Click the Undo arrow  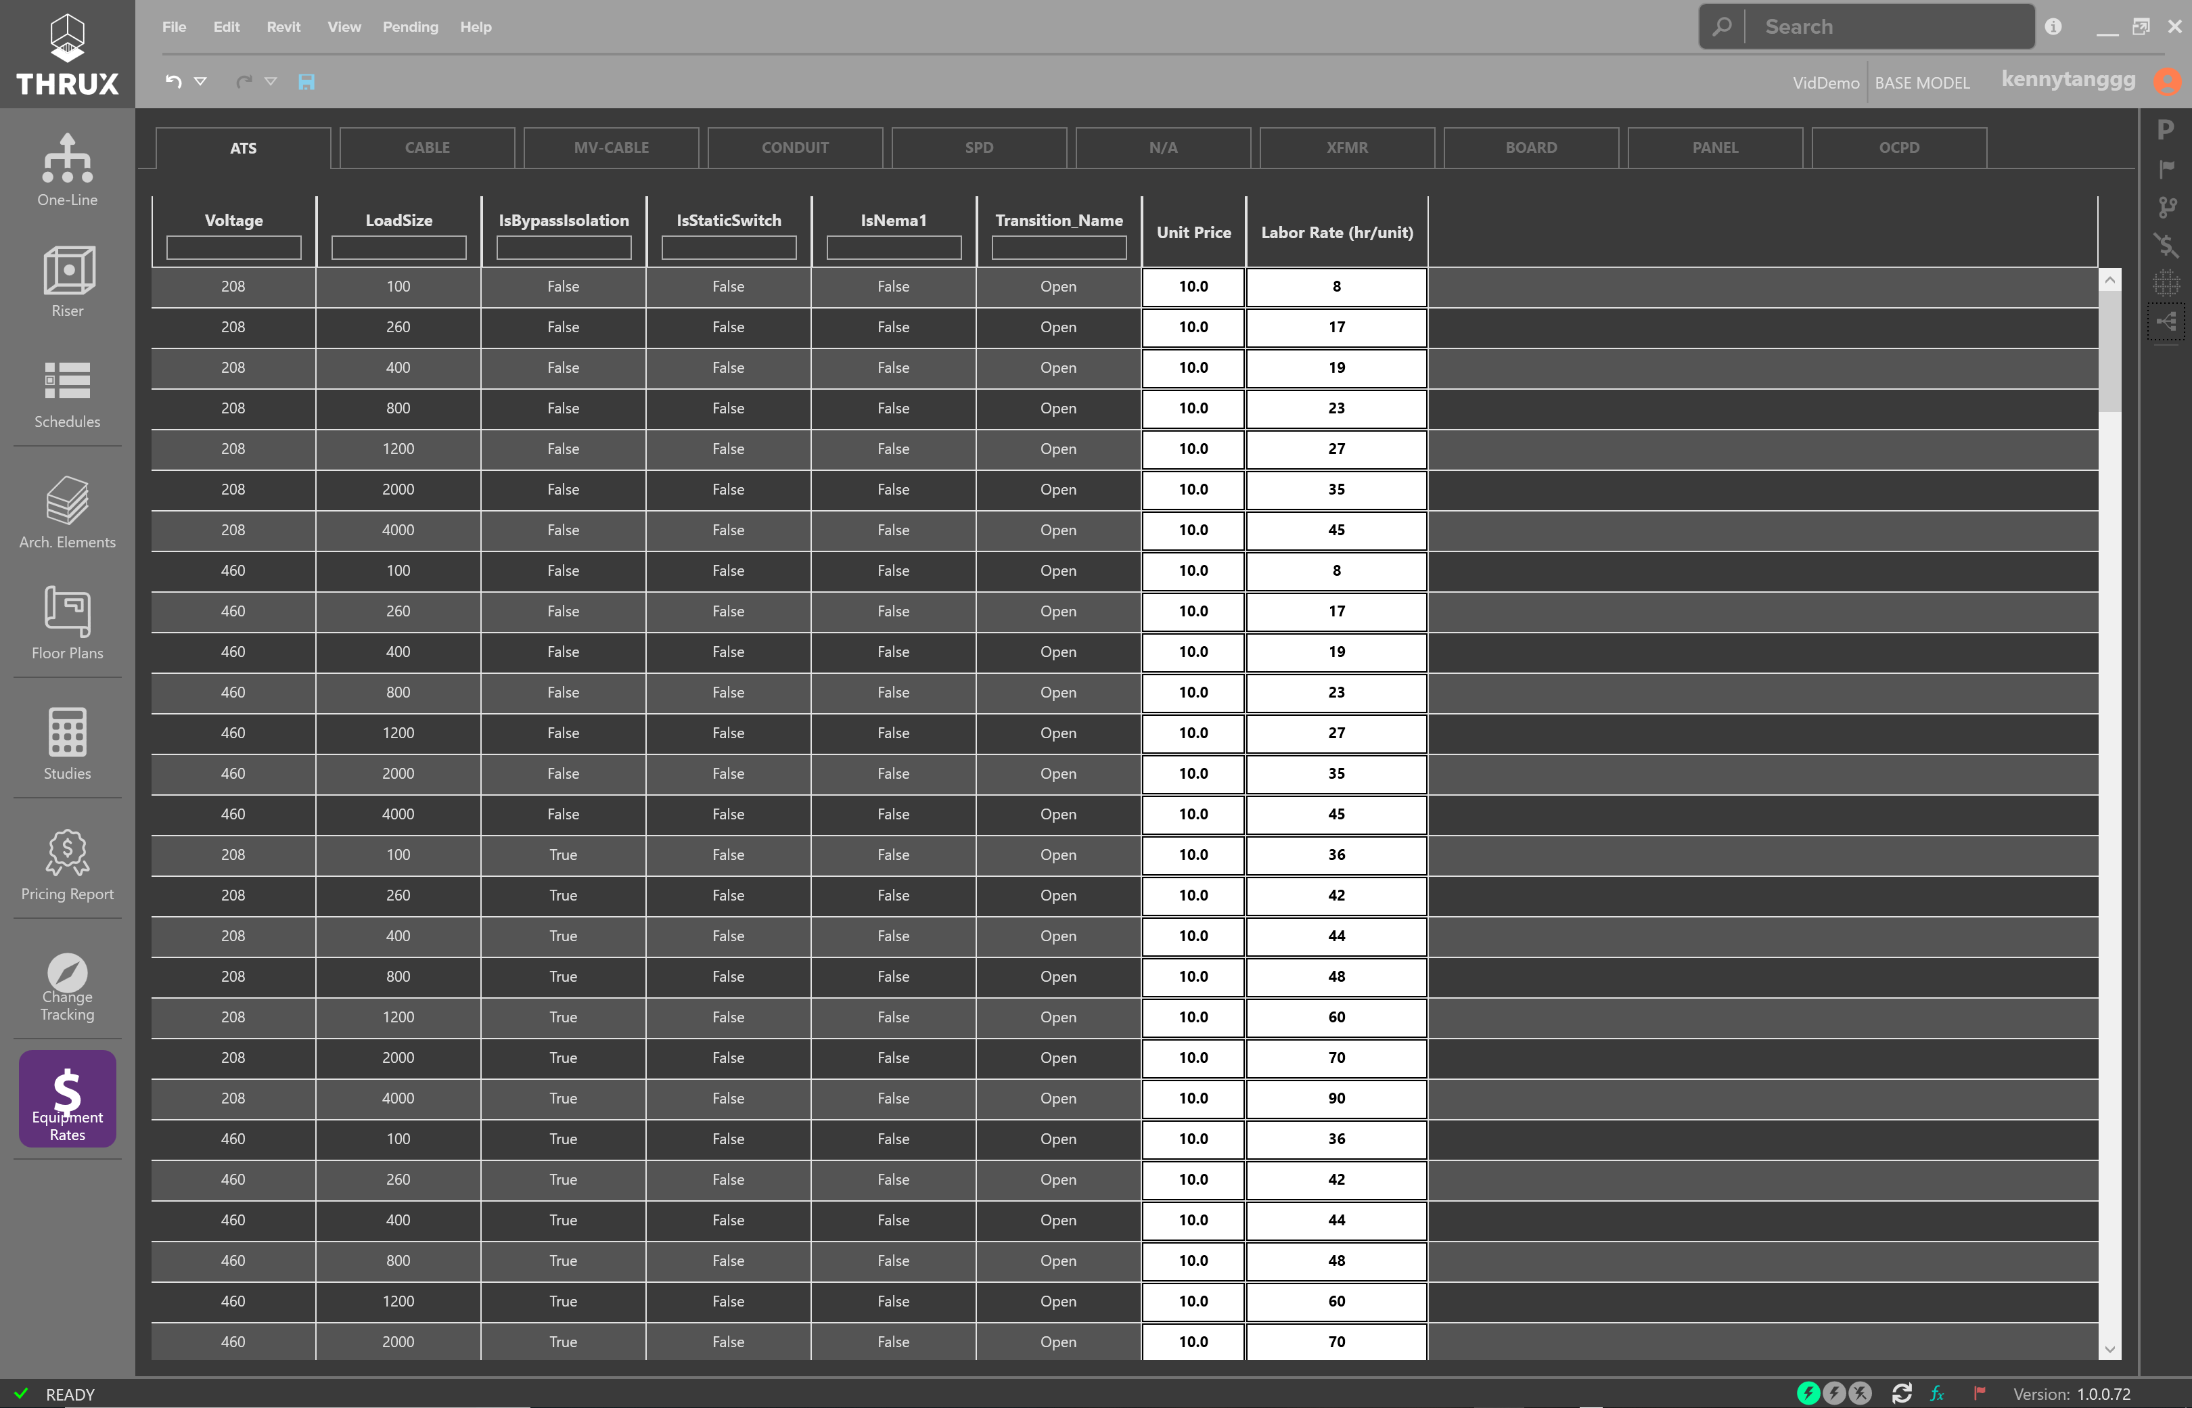tap(174, 81)
